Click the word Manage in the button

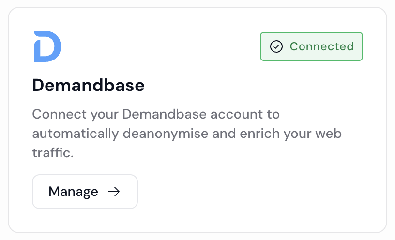coord(73,192)
